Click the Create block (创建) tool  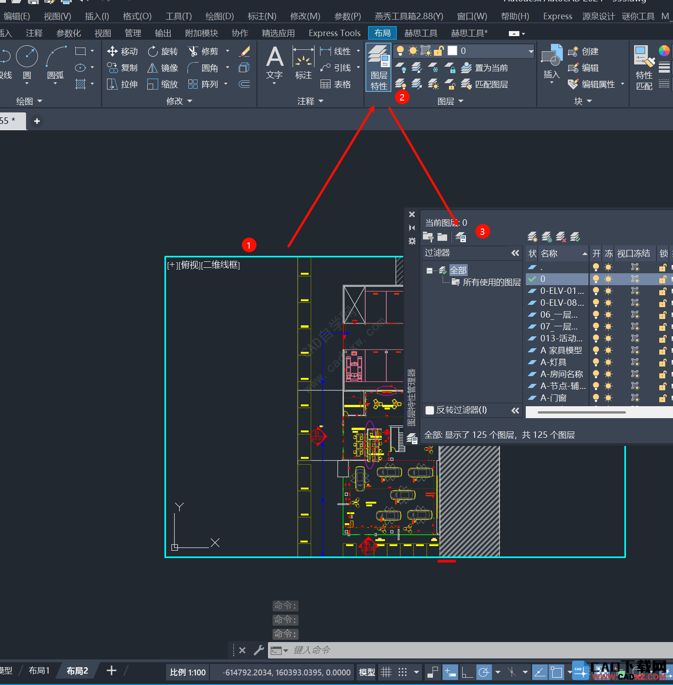583,51
